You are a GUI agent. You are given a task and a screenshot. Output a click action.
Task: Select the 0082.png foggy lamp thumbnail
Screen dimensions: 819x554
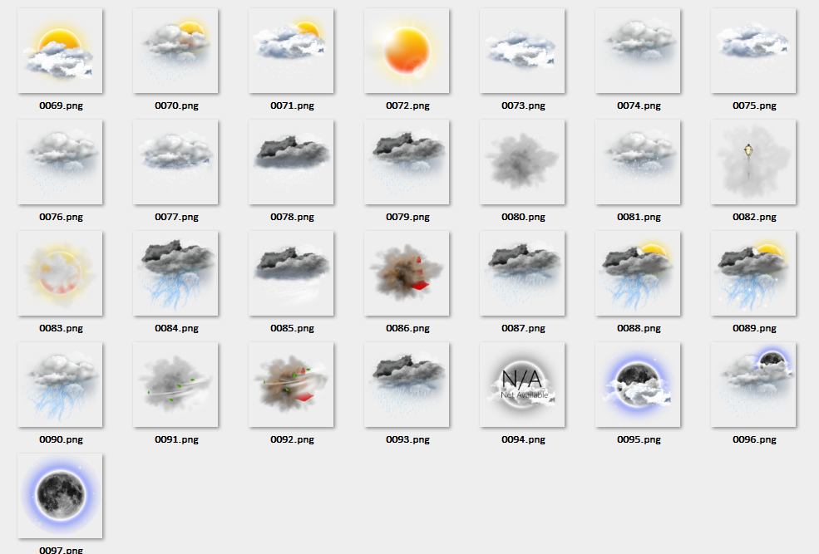(753, 162)
